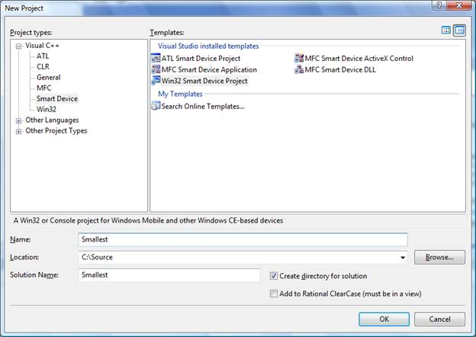The image size is (476, 337).
Task: Click the Visual C++ tree label
Action: (42, 46)
